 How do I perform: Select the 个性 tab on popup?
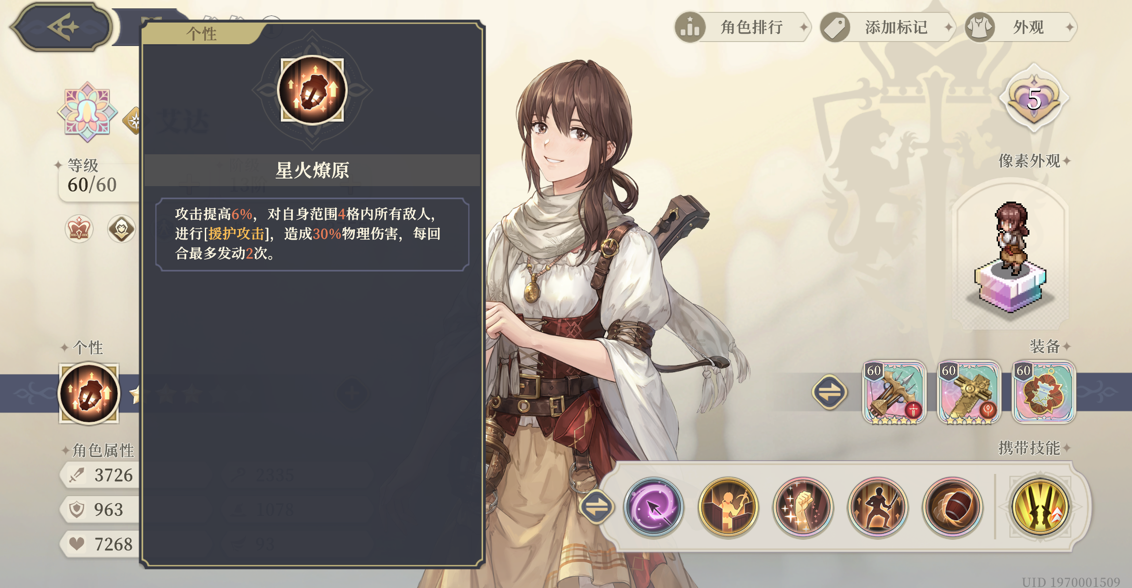(202, 34)
